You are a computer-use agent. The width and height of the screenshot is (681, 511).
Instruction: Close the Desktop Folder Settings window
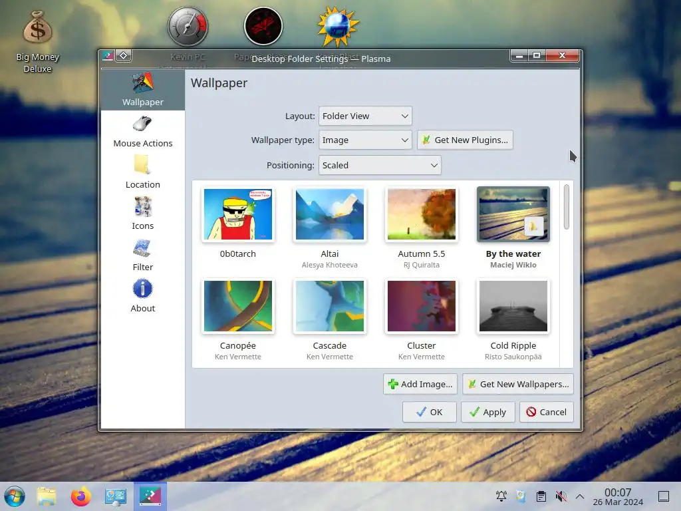(562, 56)
